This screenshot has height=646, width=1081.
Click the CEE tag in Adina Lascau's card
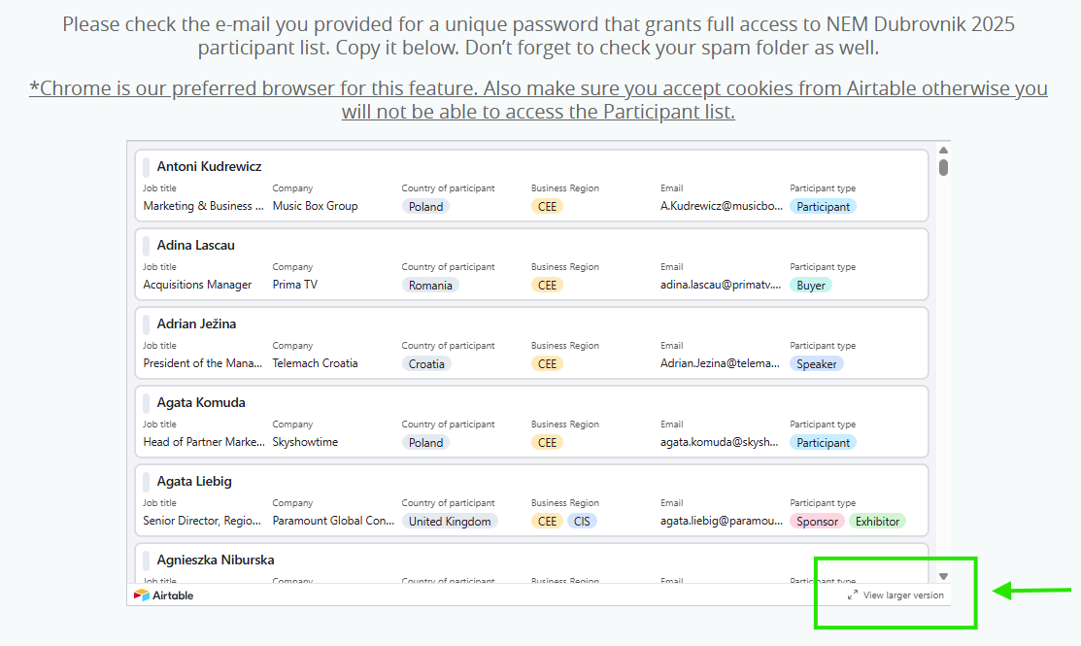(548, 285)
